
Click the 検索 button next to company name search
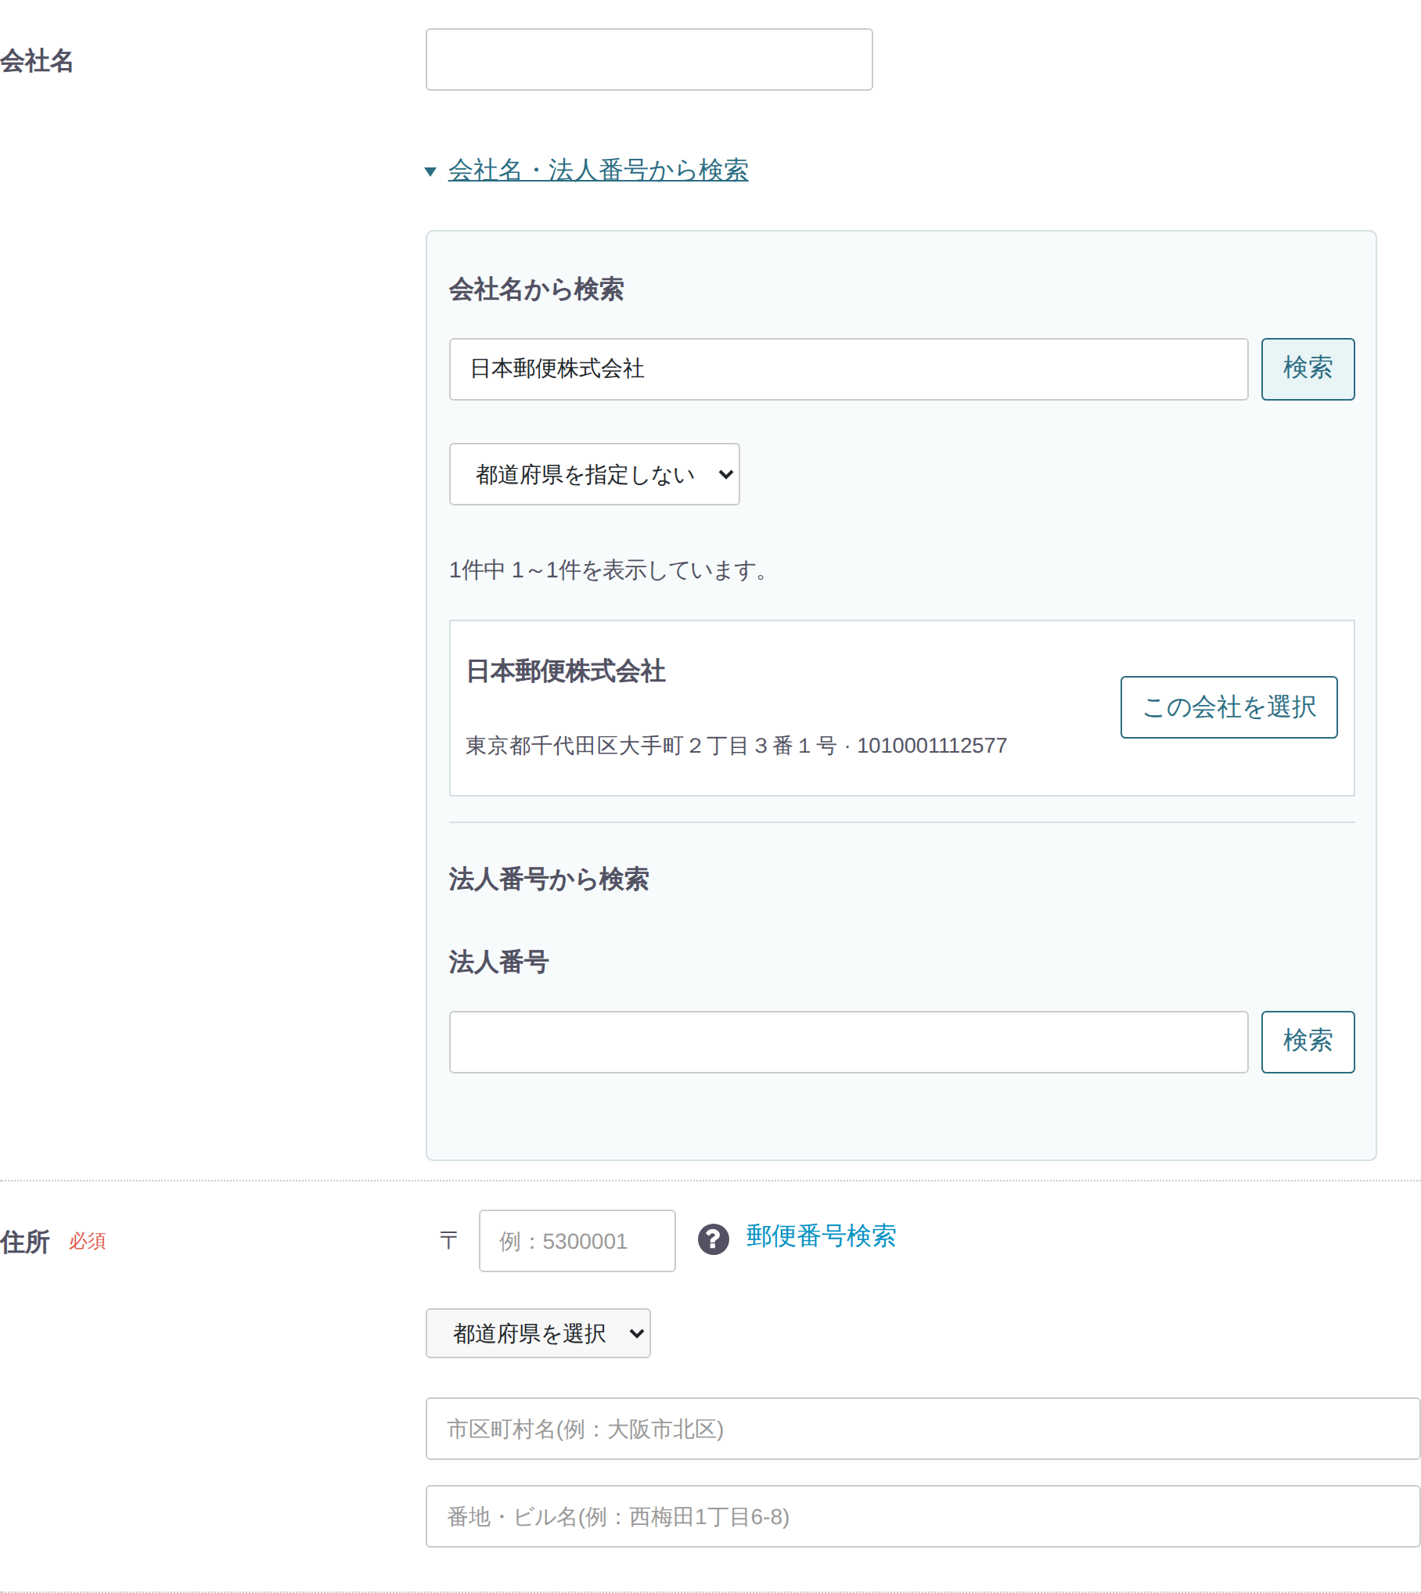tap(1308, 369)
